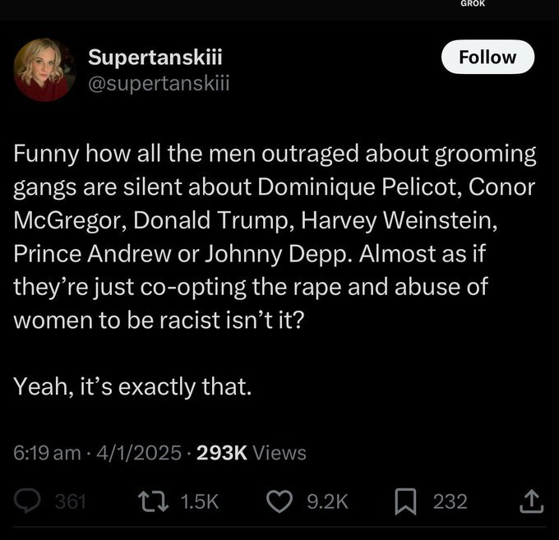
Task: Click the 4/1/2025 post date
Action: coord(139,453)
